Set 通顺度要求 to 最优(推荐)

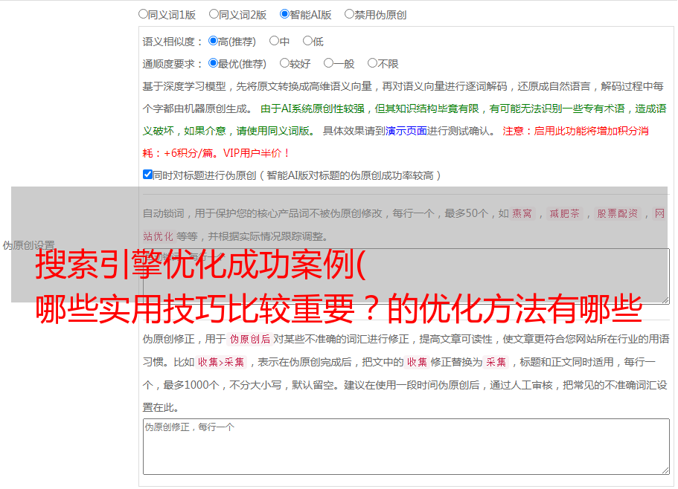pyautogui.click(x=213, y=63)
